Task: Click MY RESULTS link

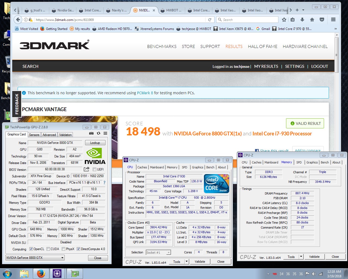Action: tap(266, 66)
